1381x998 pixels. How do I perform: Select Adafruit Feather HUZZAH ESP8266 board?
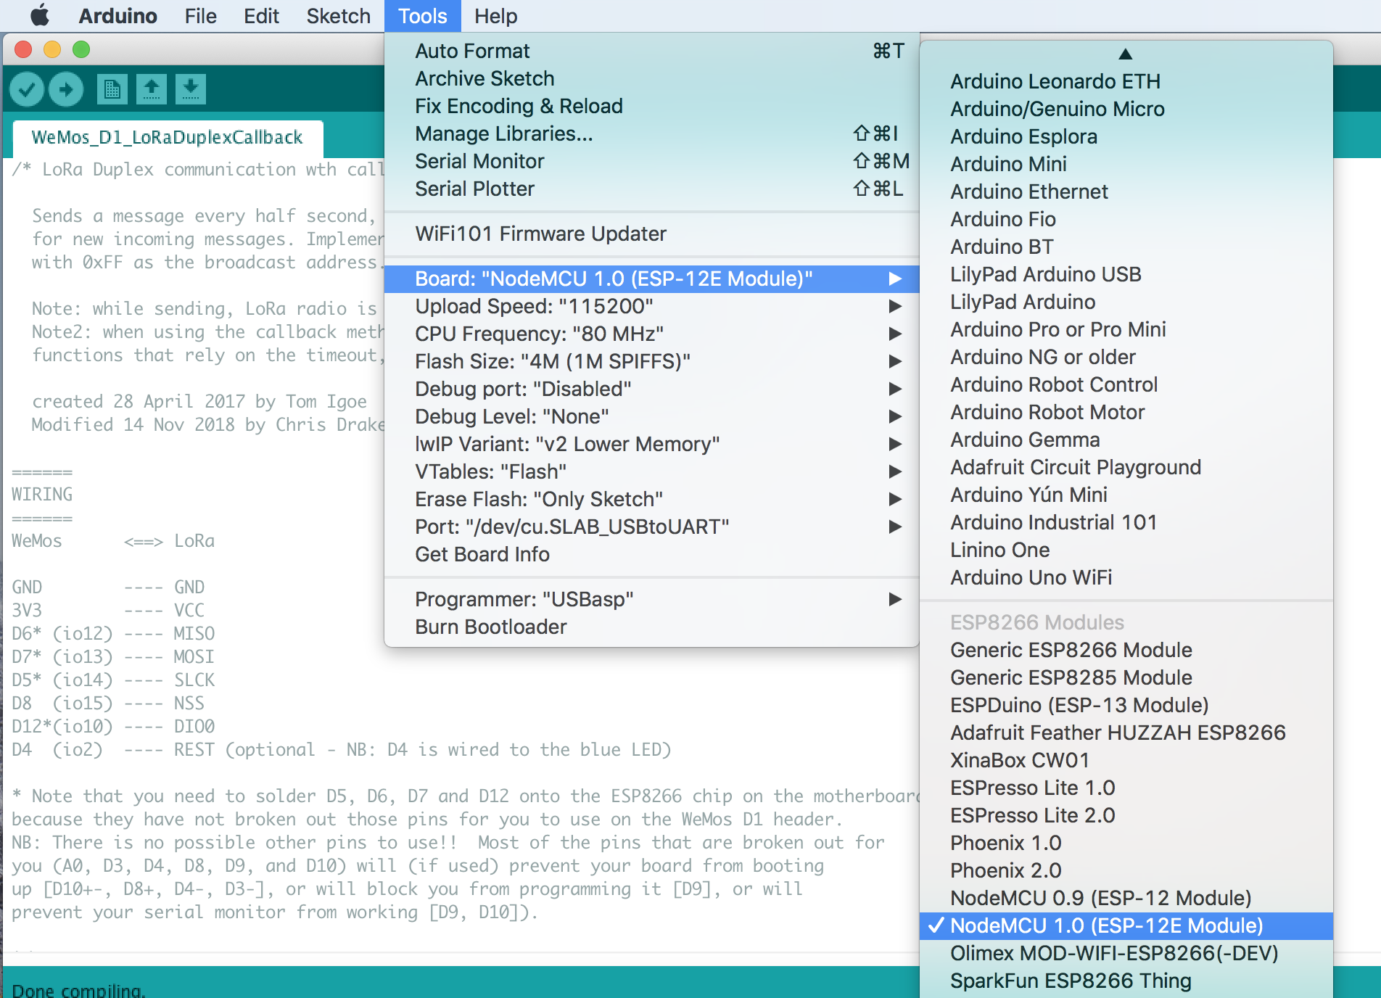(1126, 733)
